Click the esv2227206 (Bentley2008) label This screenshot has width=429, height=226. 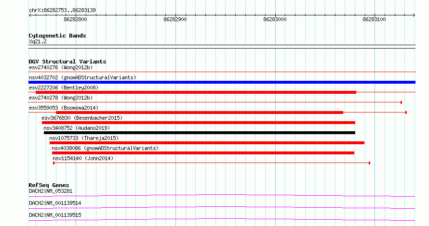pyautogui.click(x=64, y=88)
